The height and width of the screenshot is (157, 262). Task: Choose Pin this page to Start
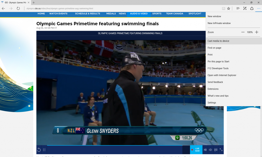tap(234, 61)
